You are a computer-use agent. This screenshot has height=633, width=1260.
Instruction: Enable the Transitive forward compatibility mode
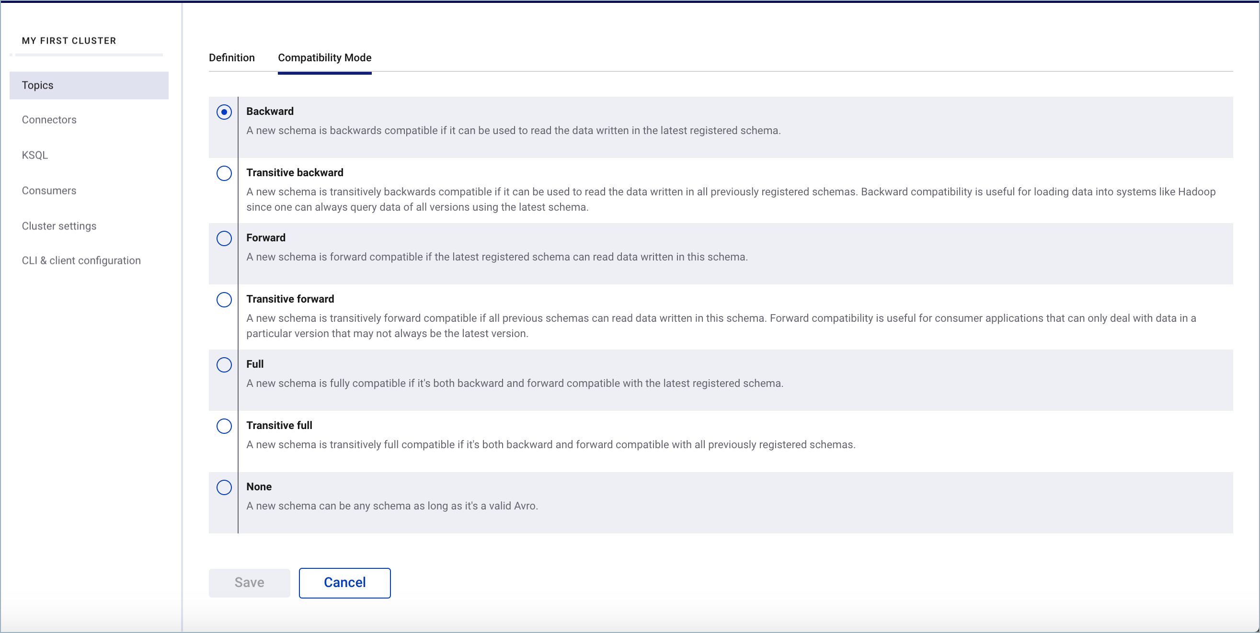[224, 300]
